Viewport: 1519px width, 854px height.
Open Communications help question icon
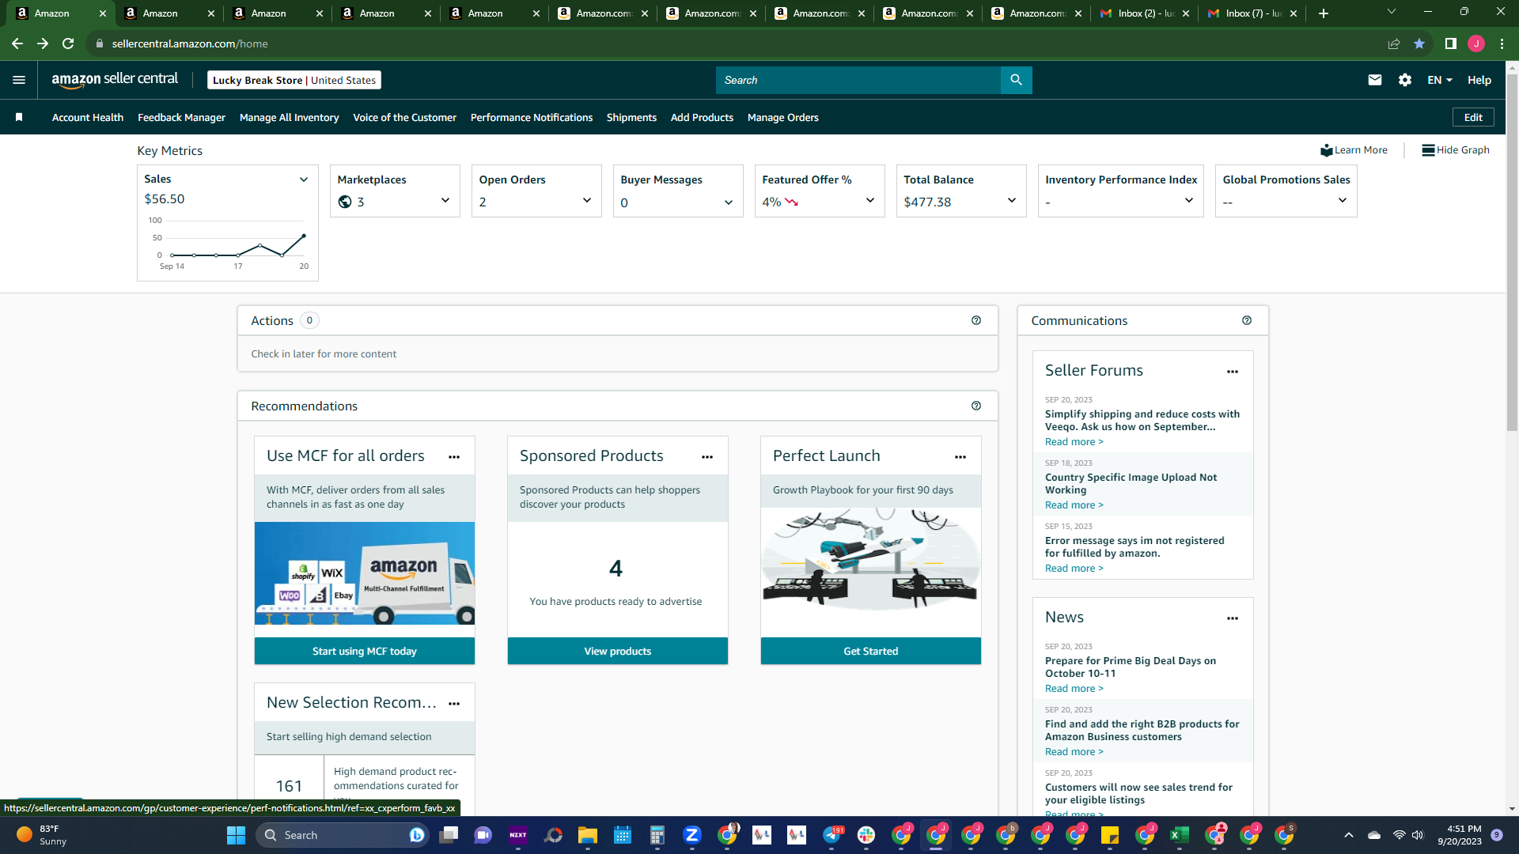point(1247,320)
